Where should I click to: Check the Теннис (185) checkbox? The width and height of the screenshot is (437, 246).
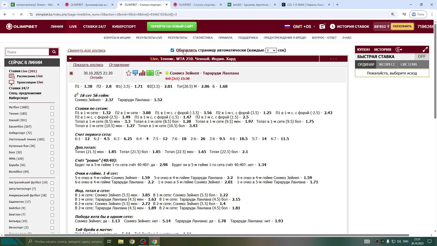pyautogui.click(x=52, y=114)
